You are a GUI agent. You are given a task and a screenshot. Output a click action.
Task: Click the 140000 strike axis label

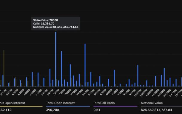[173, 93]
